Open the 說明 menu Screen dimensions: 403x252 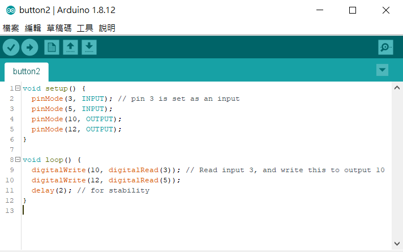click(107, 28)
